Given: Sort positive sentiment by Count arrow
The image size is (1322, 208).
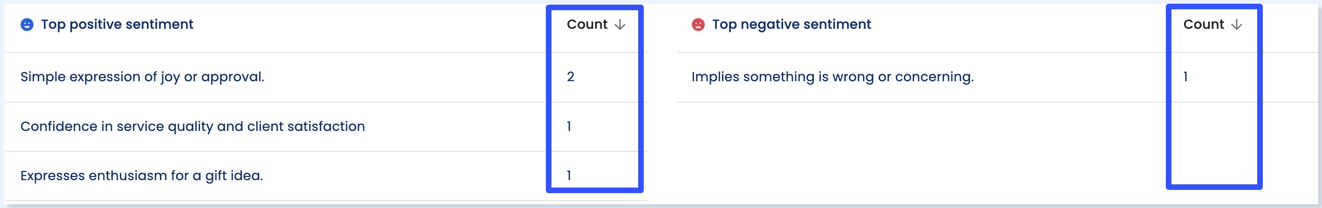Looking at the screenshot, I should click(x=620, y=25).
